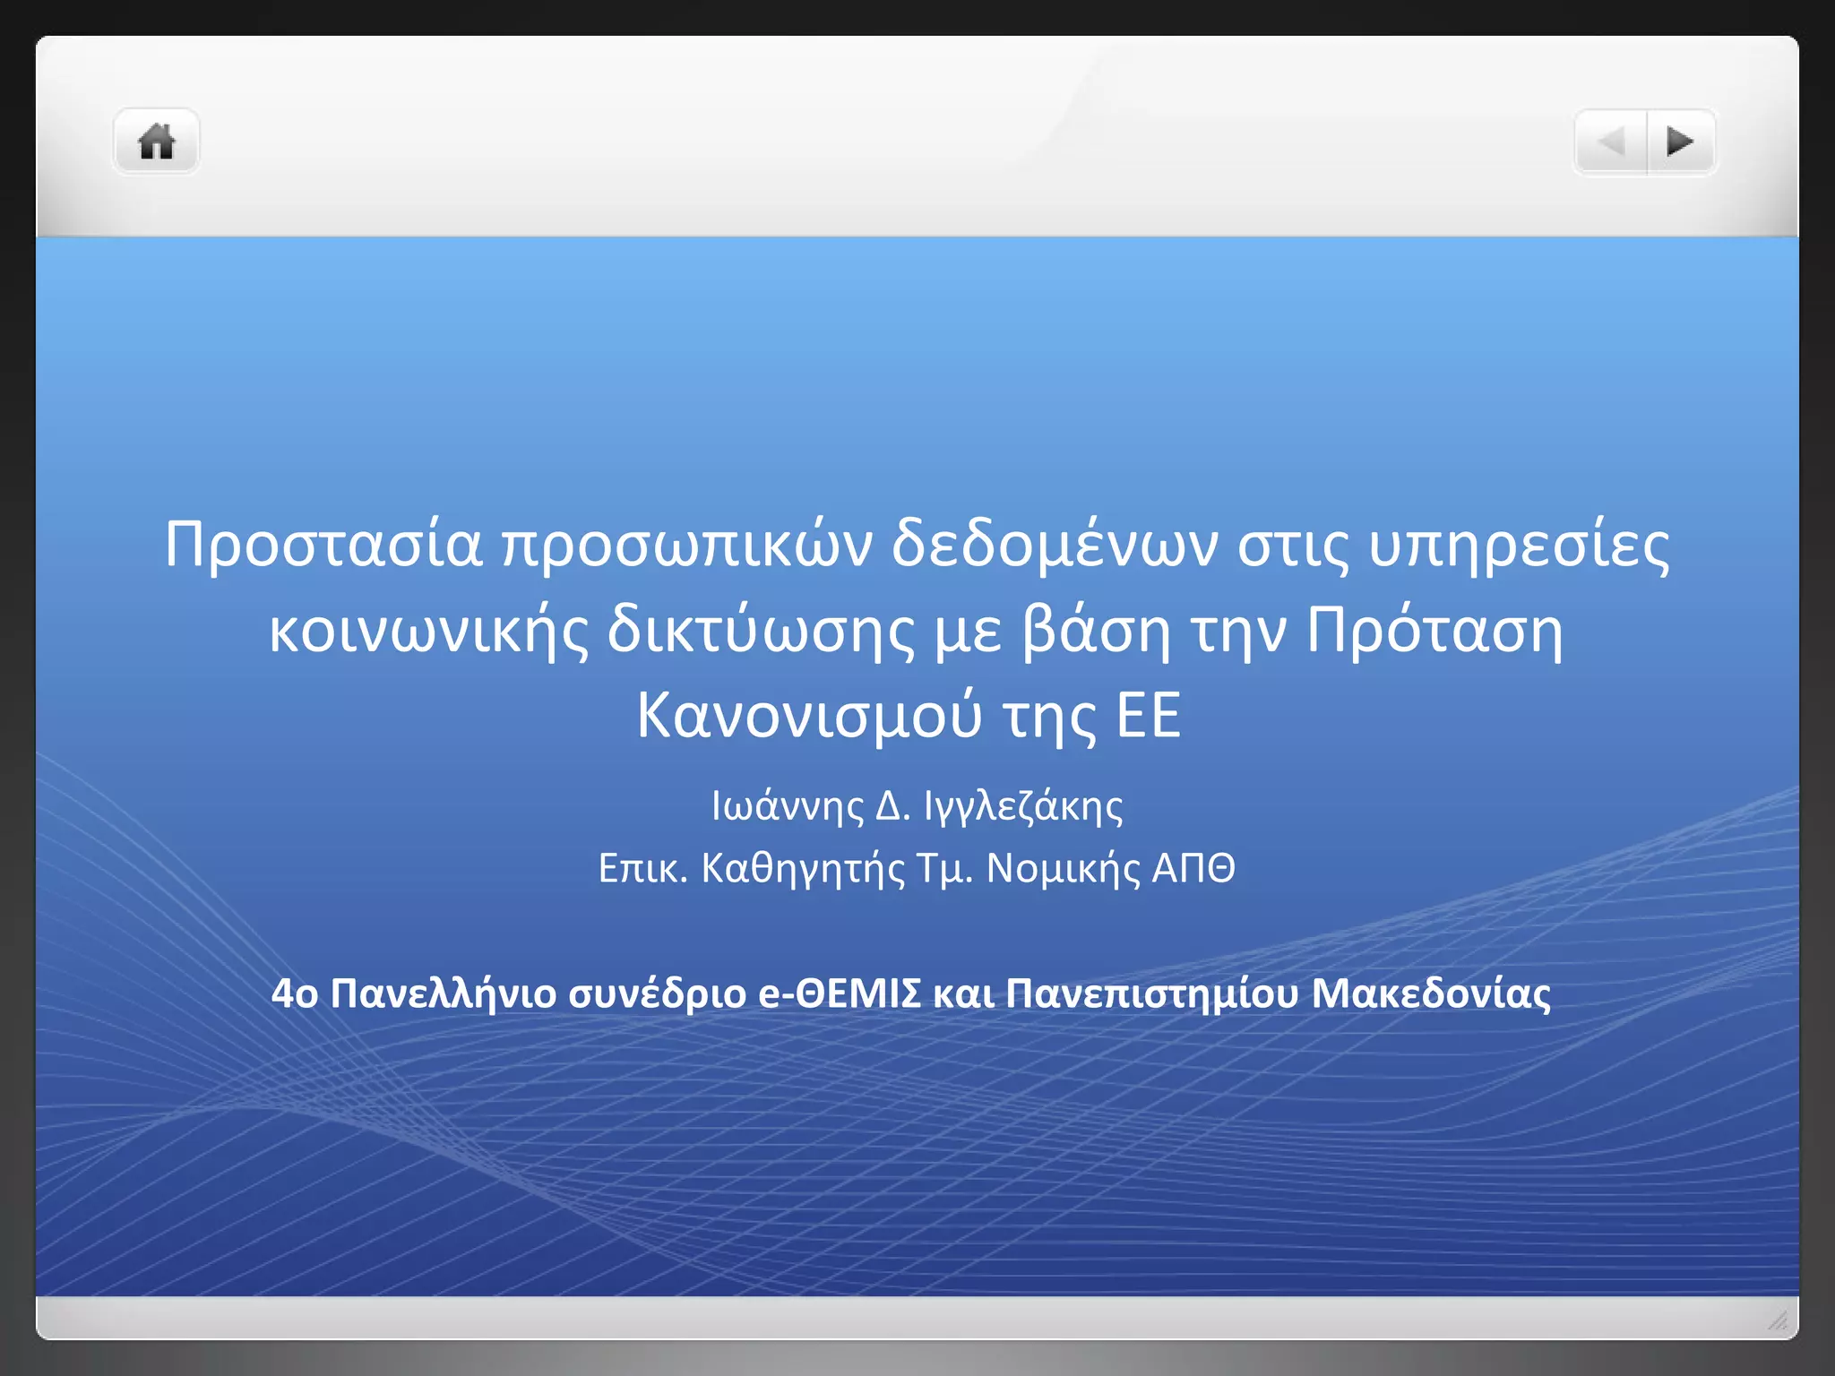Click the line 'Επικ. Καθηγητής Τμ. Νομικής ΑΠΘ'
Viewport: 1835px width, 1376px height.
coord(917,868)
